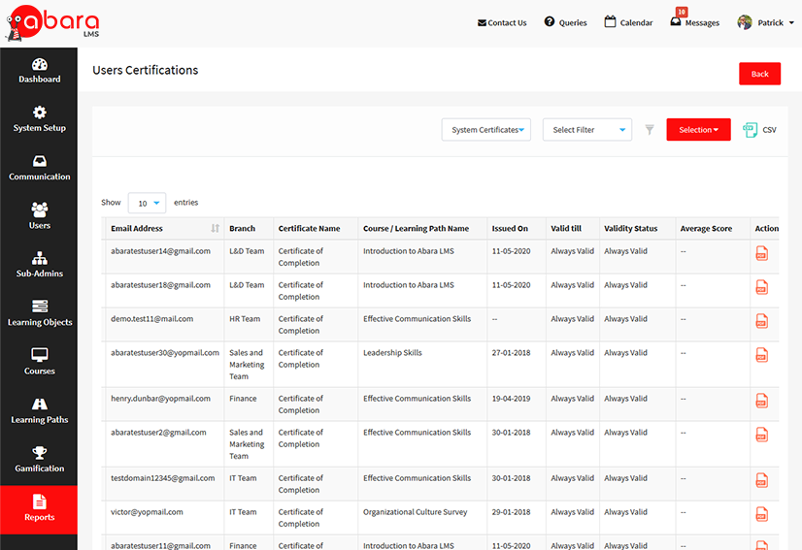Image resolution: width=802 pixels, height=550 pixels.
Task: Download PDF for abaratestuser18@gmail.com
Action: [761, 287]
